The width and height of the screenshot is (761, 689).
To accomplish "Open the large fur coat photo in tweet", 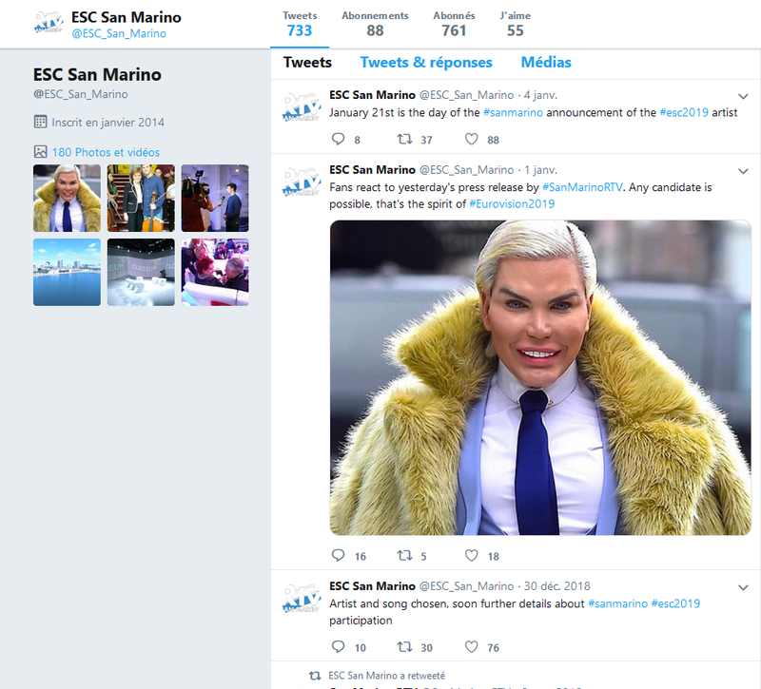I will [540, 377].
